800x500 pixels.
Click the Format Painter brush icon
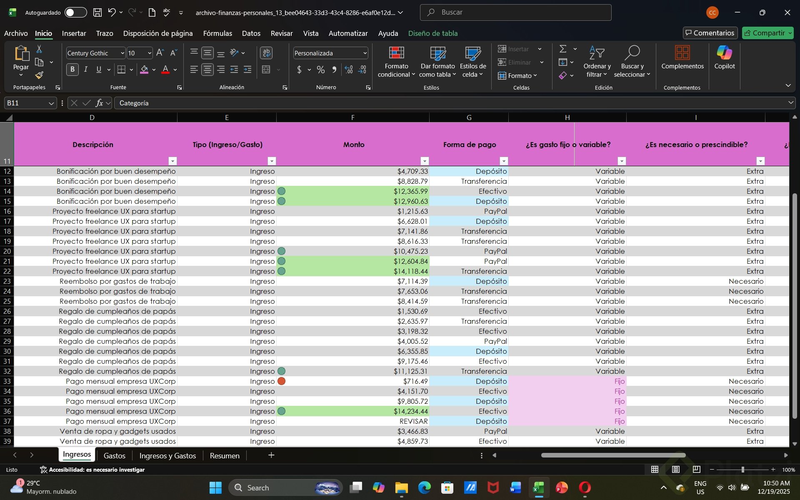[39, 75]
